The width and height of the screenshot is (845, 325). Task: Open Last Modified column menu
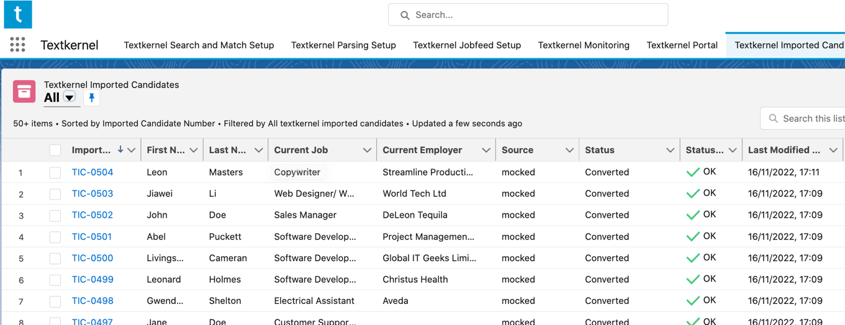click(x=833, y=150)
